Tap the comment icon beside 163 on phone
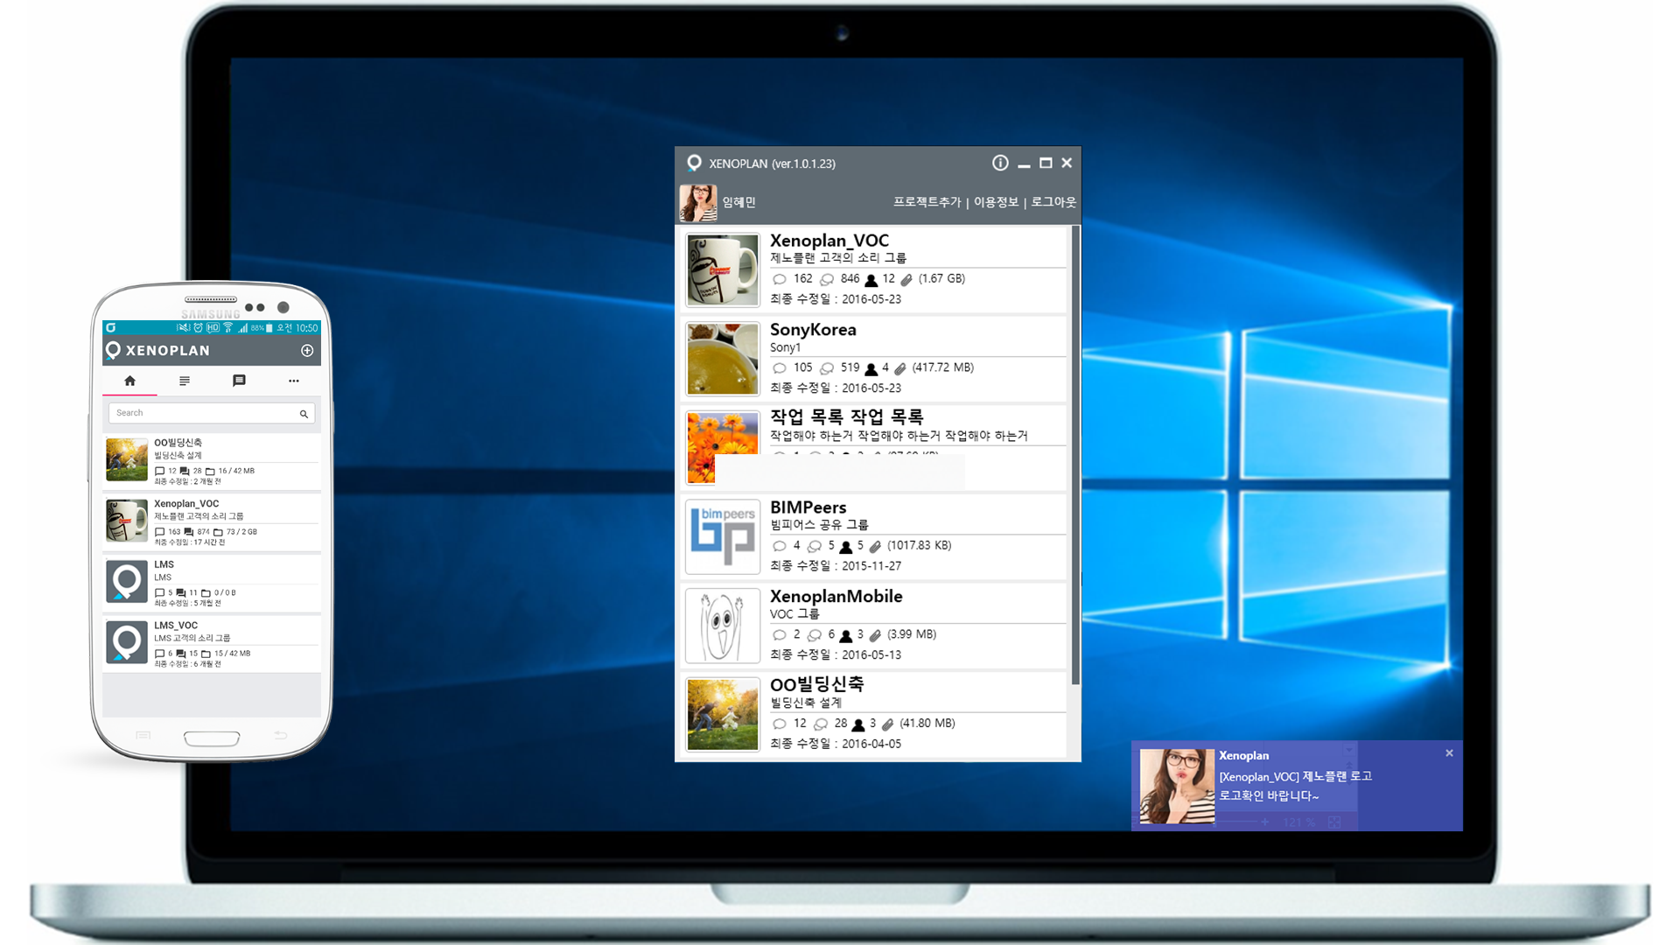This screenshot has height=945, width=1680. tap(159, 532)
